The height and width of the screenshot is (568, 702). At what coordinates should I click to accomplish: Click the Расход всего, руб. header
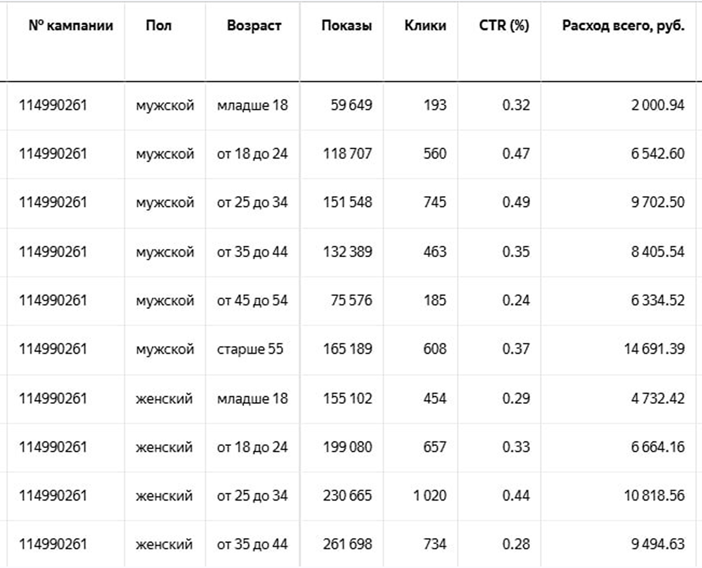pyautogui.click(x=623, y=26)
